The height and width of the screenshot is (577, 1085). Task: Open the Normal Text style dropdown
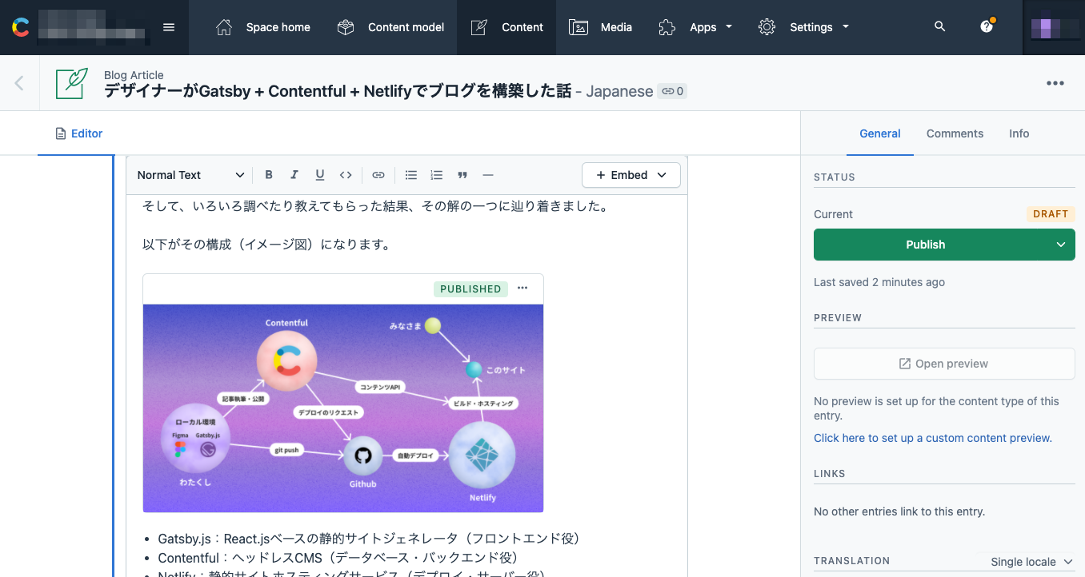190,174
